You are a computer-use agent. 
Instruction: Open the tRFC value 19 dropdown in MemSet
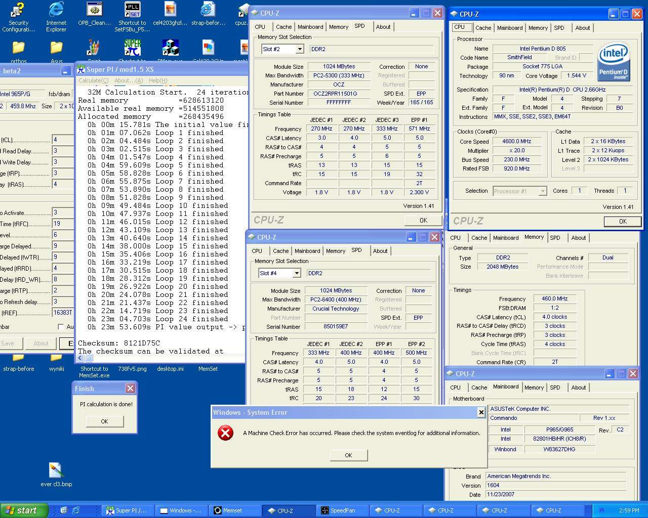point(63,224)
